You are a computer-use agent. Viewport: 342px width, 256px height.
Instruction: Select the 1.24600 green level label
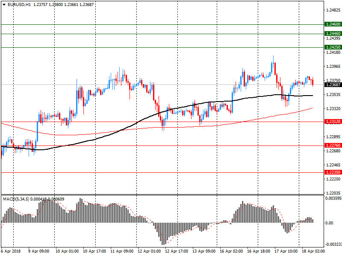[333, 24]
